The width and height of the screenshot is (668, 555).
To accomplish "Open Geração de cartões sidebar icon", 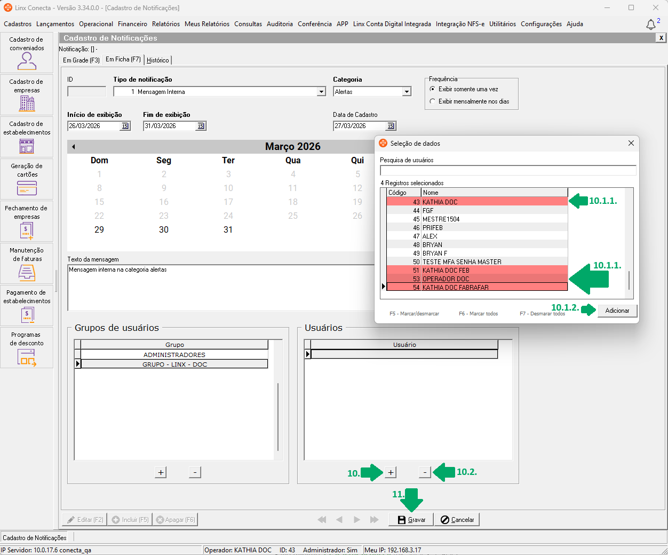I will [27, 179].
